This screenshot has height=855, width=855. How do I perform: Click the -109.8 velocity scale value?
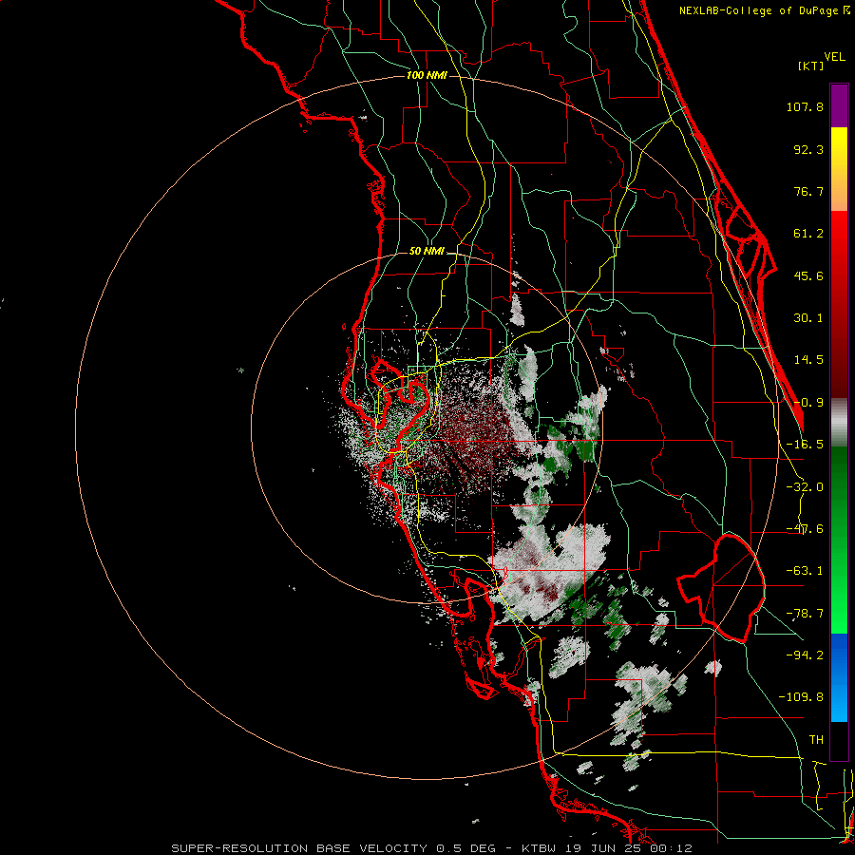coord(801,697)
